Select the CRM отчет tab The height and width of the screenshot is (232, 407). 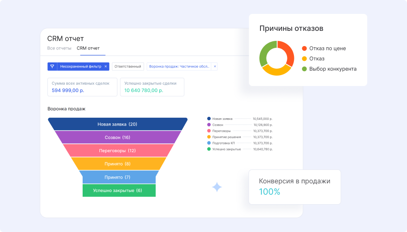pos(88,48)
